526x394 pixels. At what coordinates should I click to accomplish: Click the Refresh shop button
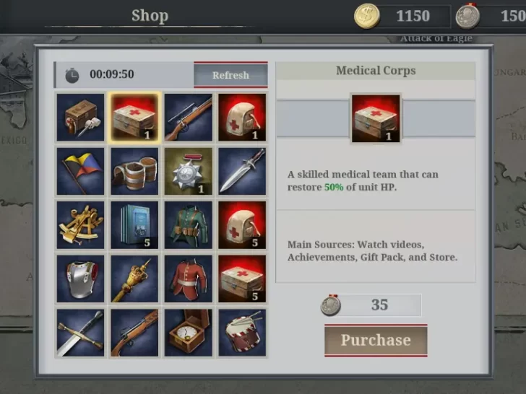(230, 75)
